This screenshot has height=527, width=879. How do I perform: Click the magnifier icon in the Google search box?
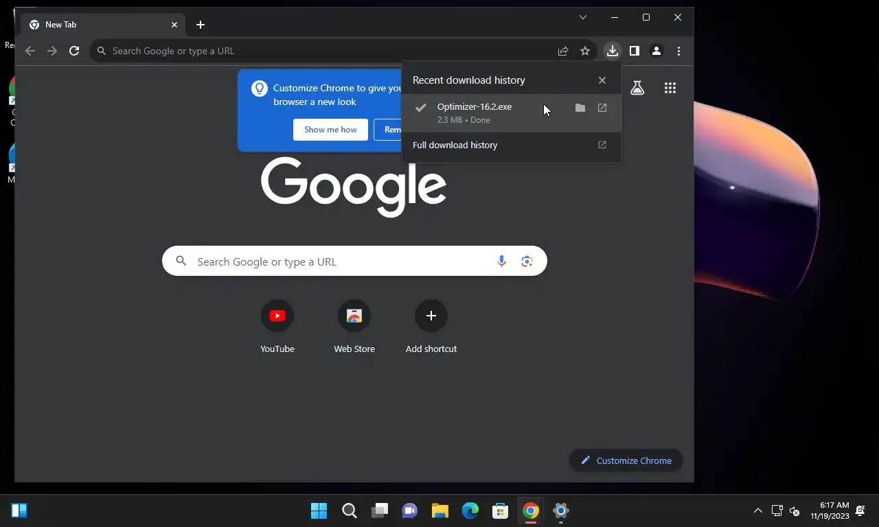[x=181, y=261]
